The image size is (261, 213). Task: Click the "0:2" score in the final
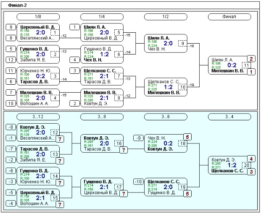click(x=232, y=65)
